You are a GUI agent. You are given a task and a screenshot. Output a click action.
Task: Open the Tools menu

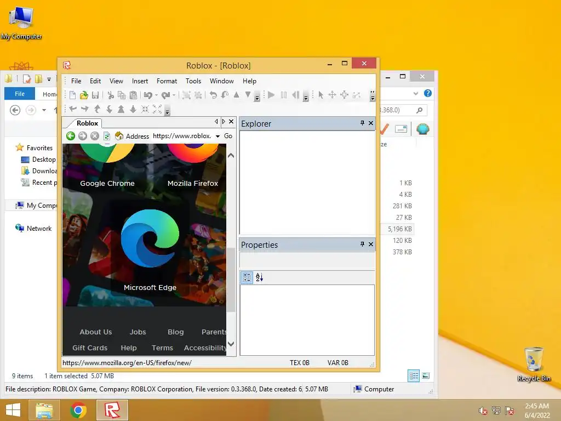pyautogui.click(x=193, y=81)
